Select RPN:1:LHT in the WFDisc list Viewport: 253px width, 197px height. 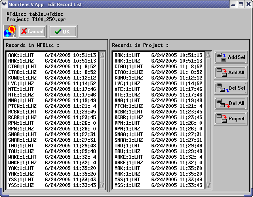(52, 123)
